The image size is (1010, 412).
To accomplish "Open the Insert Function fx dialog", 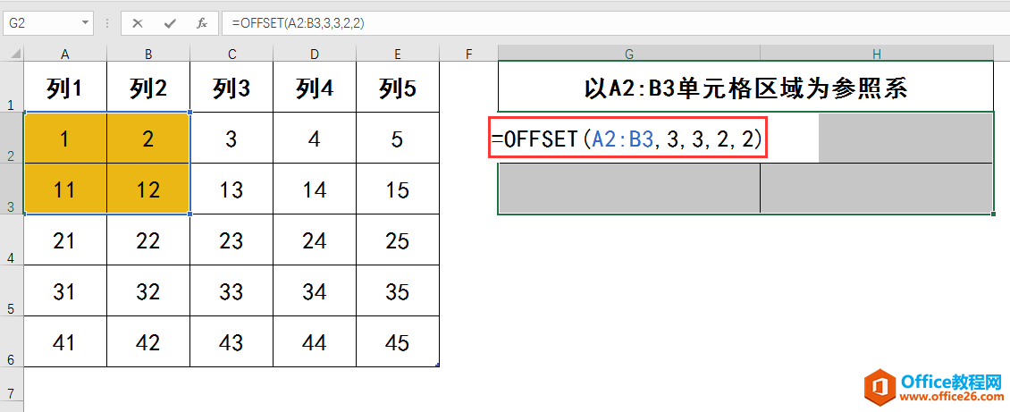I will coord(202,24).
